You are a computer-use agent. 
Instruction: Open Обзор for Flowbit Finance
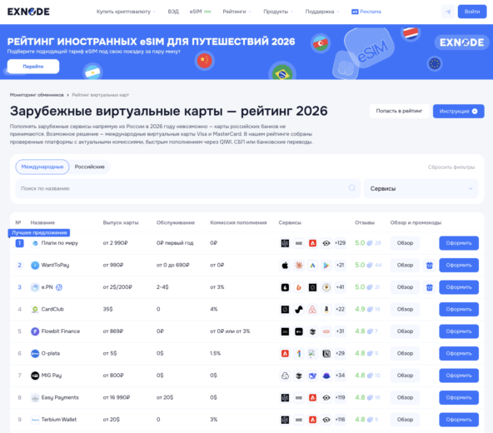point(405,331)
